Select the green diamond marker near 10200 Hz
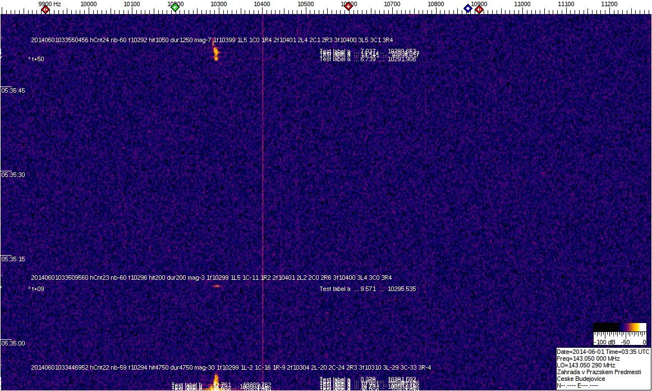The image size is (652, 391). [x=175, y=7]
